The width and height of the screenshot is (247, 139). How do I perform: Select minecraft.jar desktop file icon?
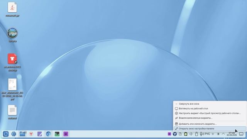[12, 9]
